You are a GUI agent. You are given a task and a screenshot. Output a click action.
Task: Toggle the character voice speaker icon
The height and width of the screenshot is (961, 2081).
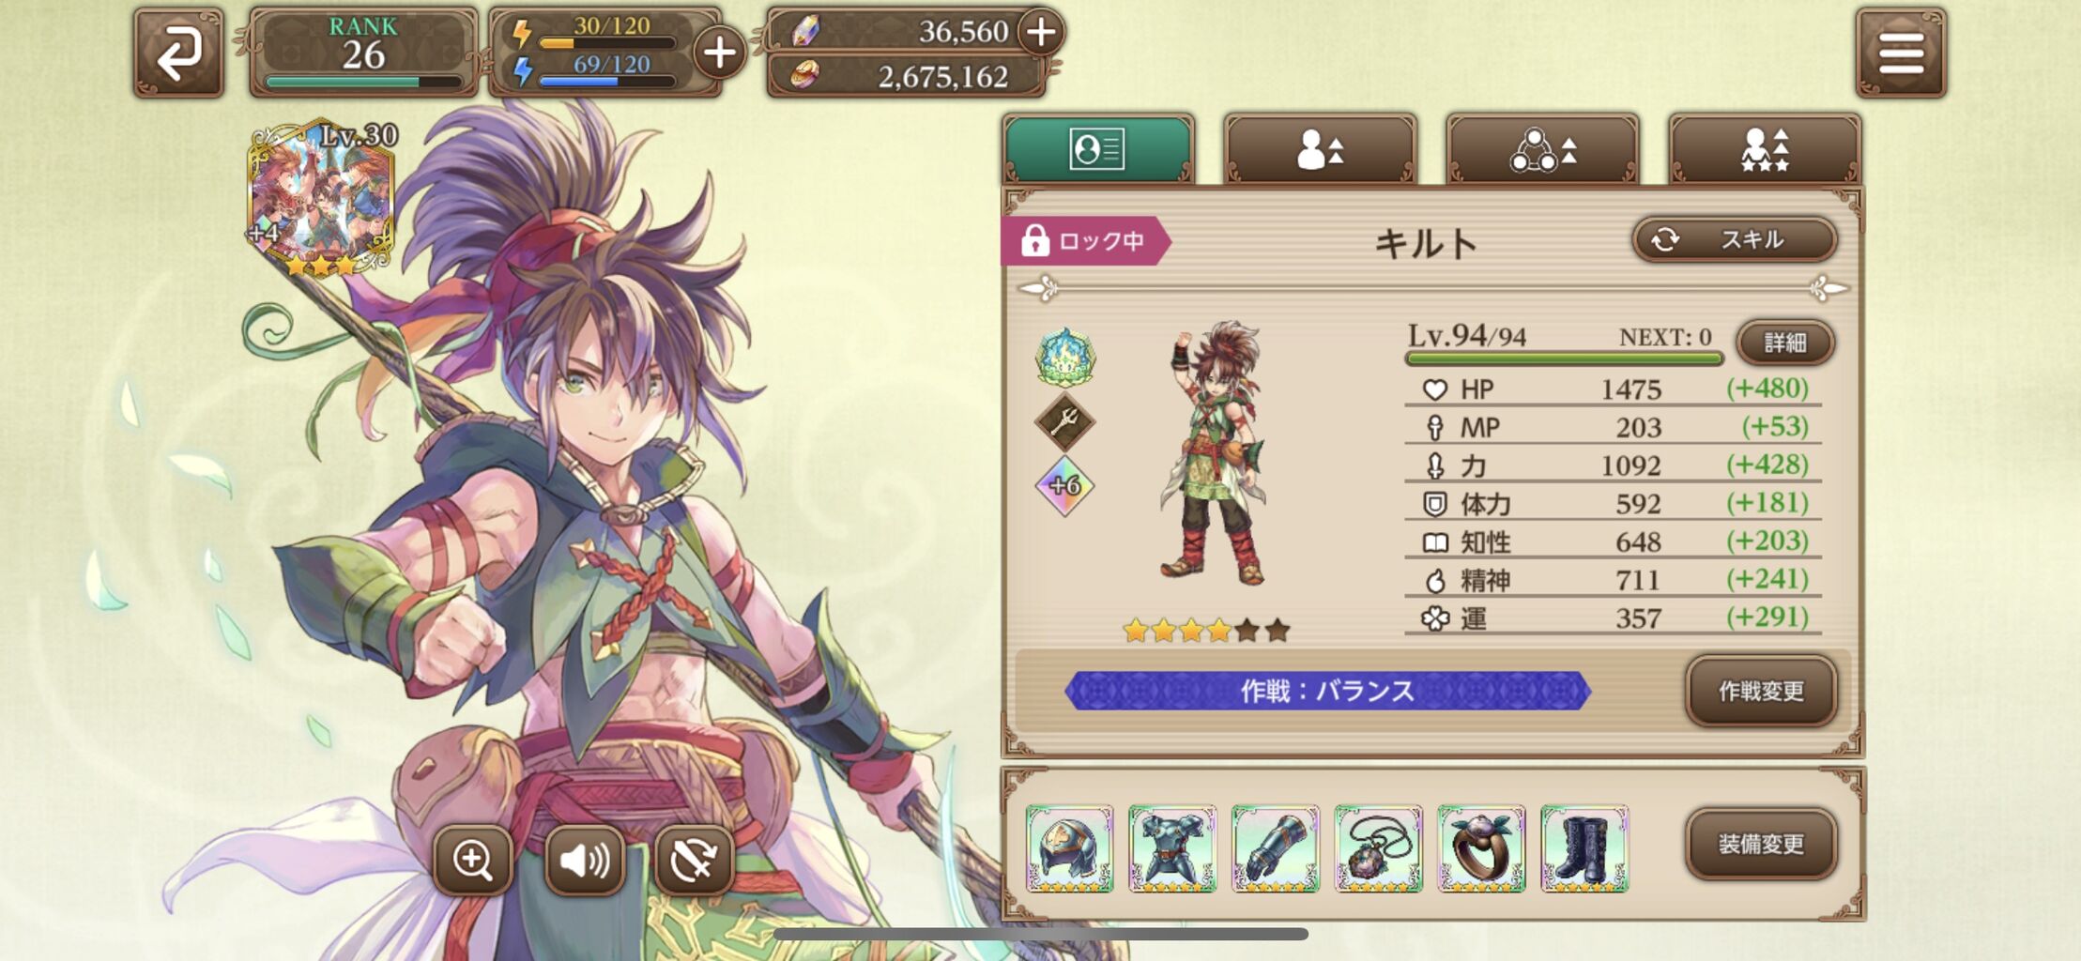(584, 860)
